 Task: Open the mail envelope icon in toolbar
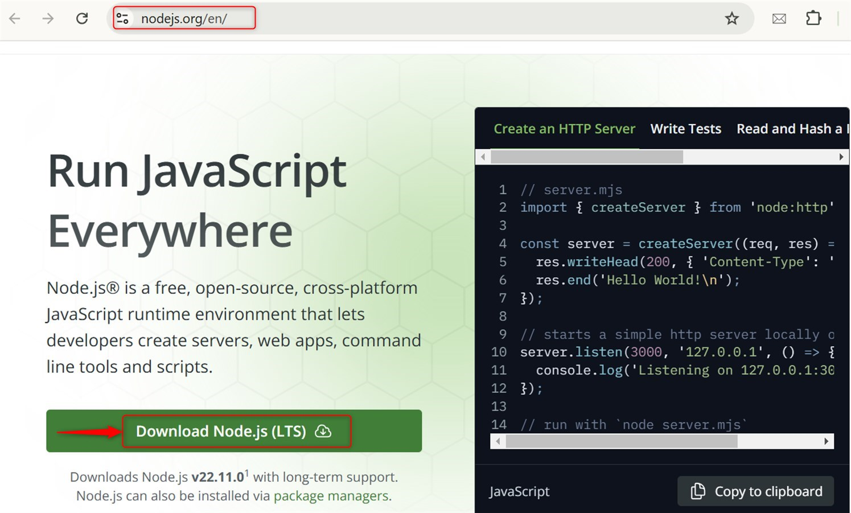pos(779,19)
